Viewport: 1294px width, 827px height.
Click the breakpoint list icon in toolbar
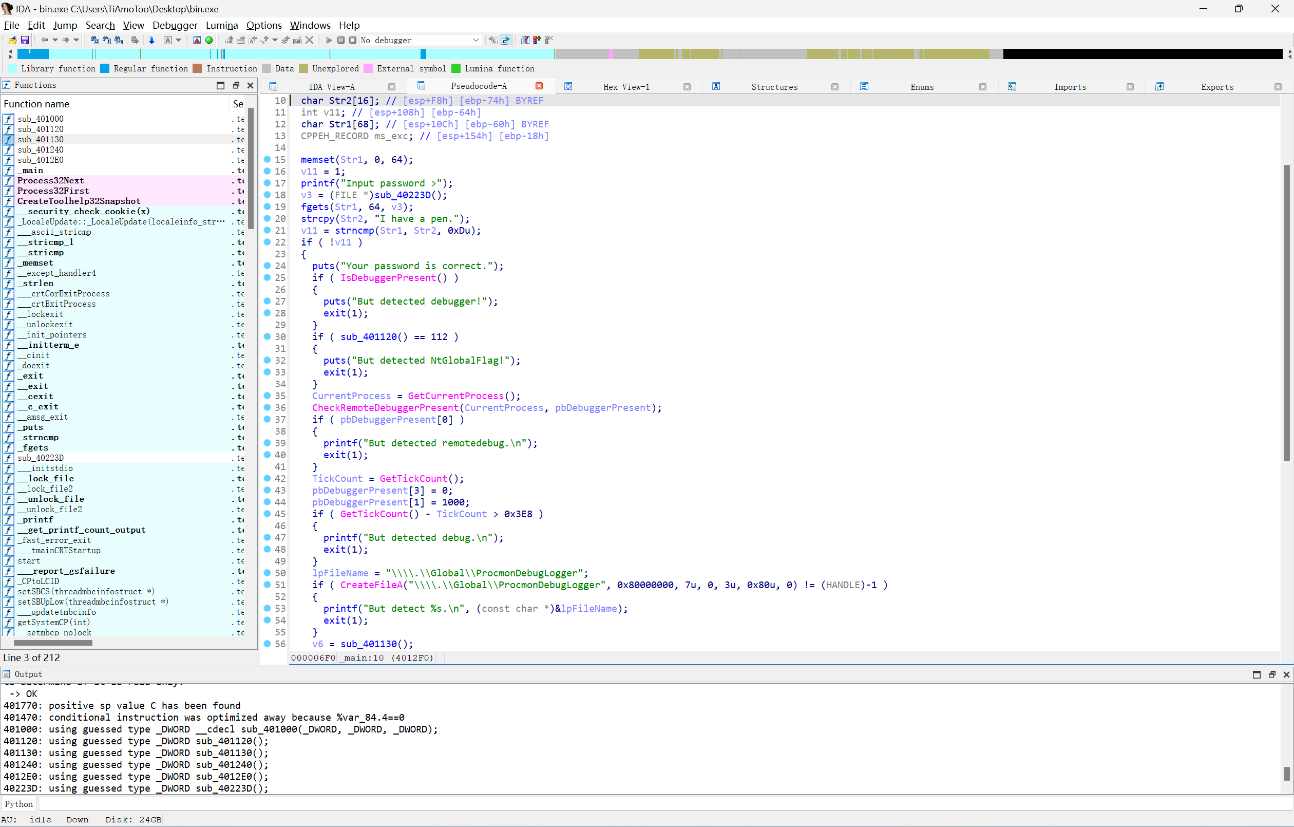click(525, 40)
